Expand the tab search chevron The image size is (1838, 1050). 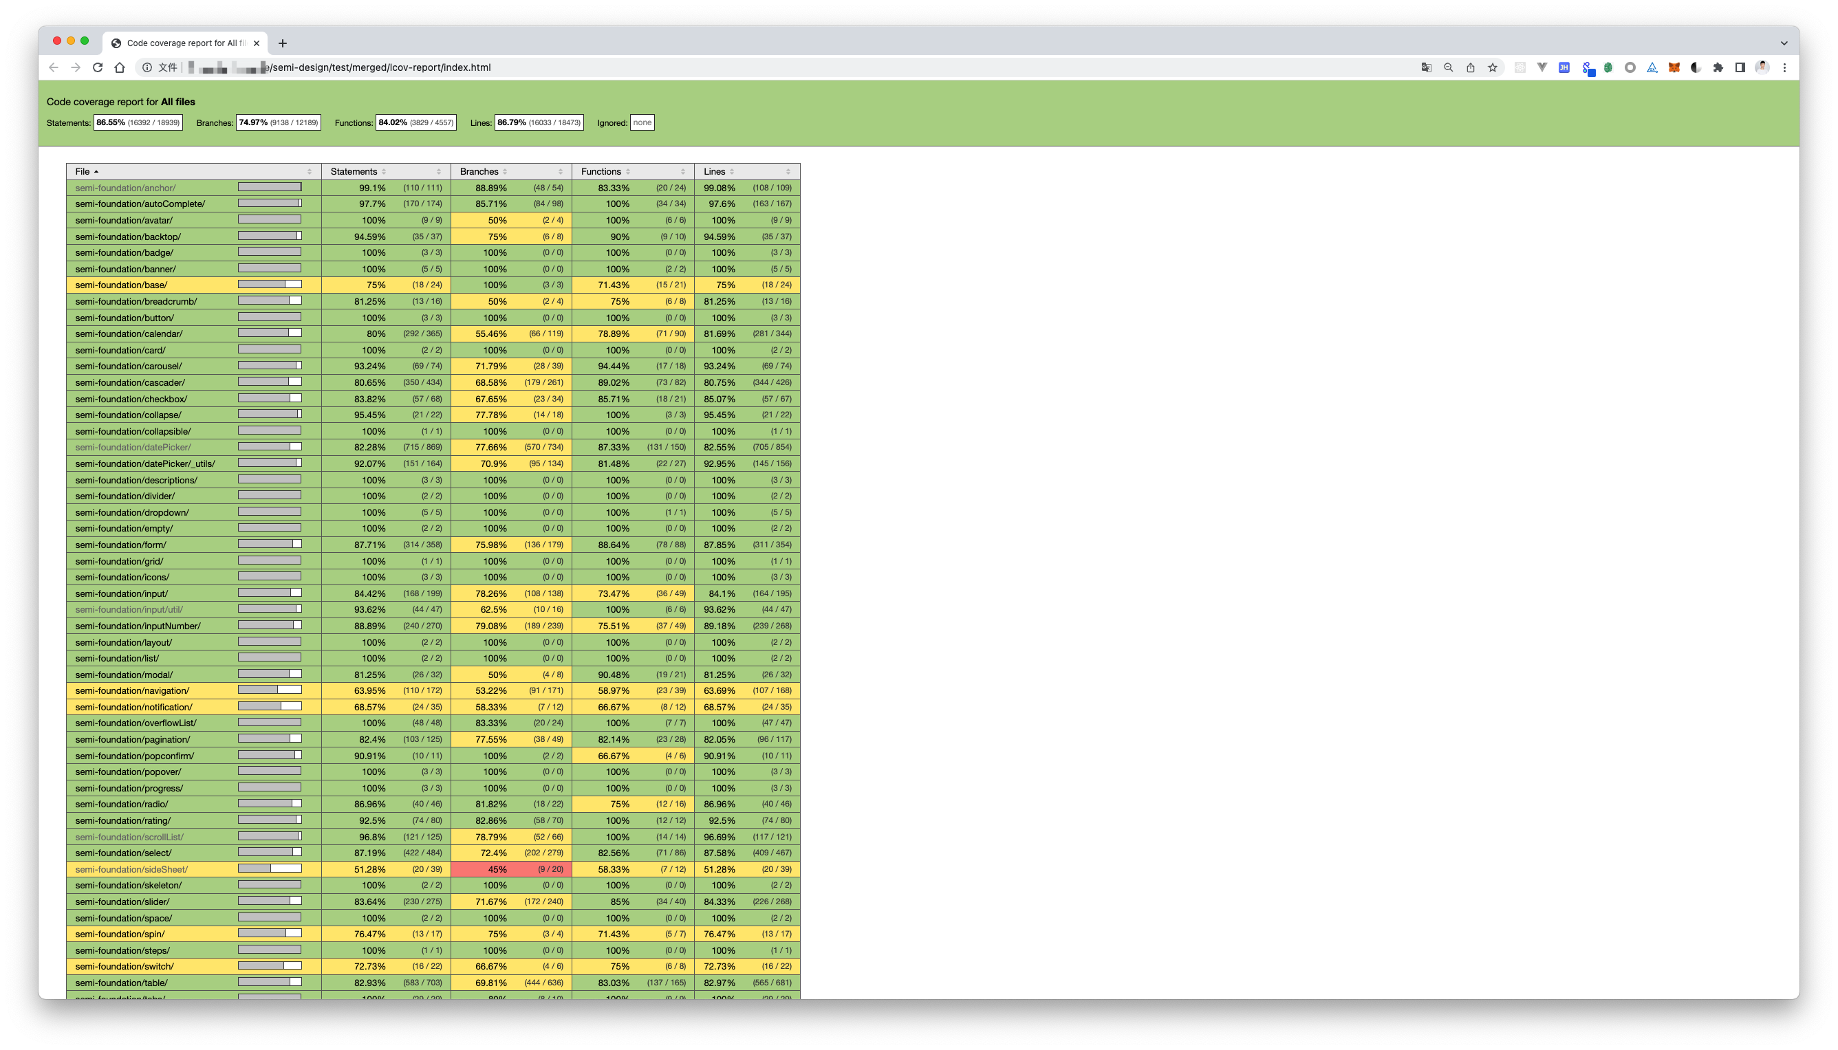coord(1784,43)
